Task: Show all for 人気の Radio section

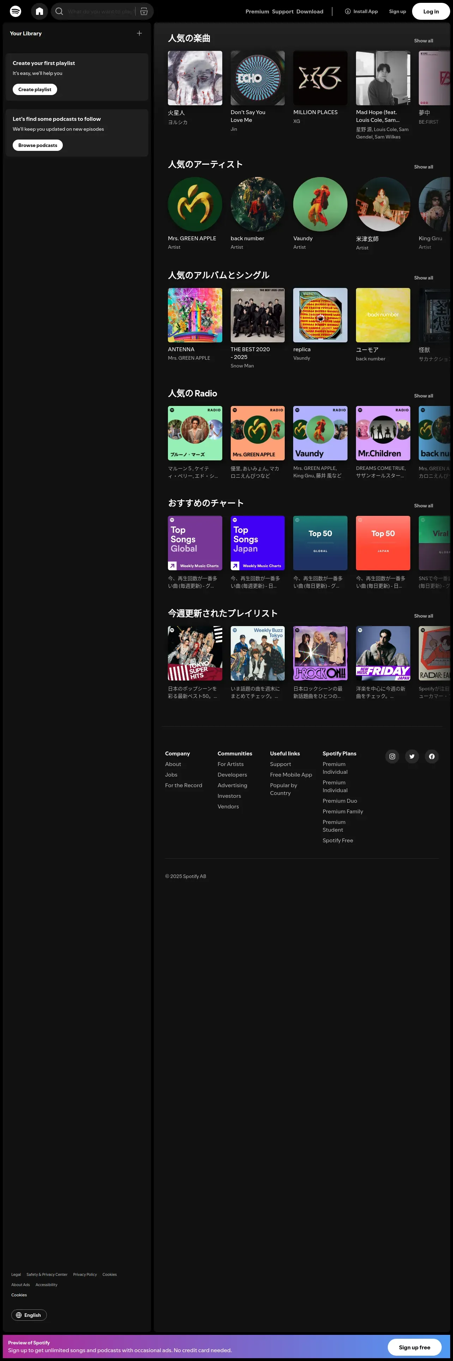Action: (423, 396)
